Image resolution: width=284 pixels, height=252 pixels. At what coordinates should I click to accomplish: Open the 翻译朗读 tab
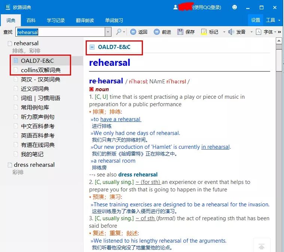85,20
